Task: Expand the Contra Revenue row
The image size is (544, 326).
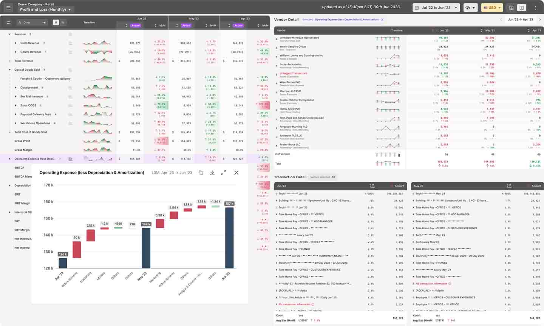Action: (15, 52)
